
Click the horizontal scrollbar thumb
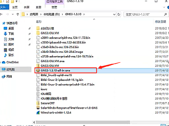83,122
